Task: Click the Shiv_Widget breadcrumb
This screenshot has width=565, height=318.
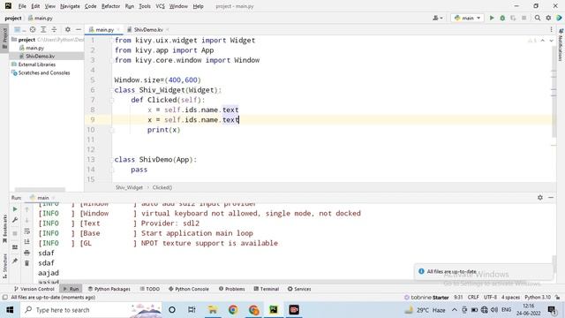Action: (129, 187)
